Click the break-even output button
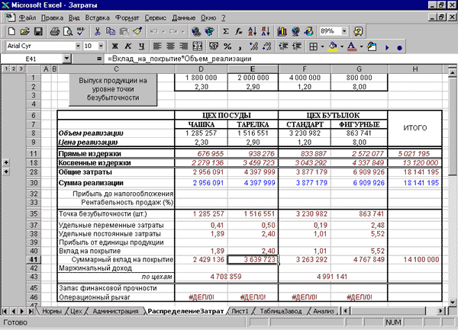Image resolution: width=458 pixels, height=330 pixels. click(113, 89)
